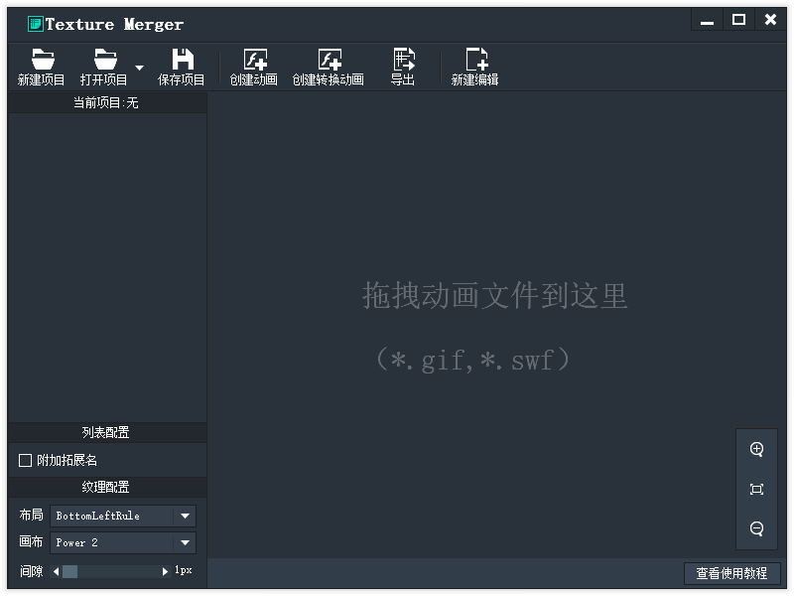Click the 新建项目 new project icon
This screenshot has width=794, height=596.
[x=42, y=60]
